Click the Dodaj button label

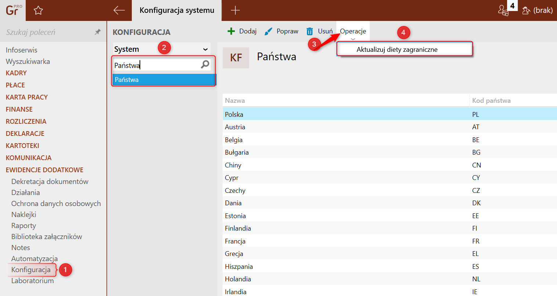tap(248, 31)
